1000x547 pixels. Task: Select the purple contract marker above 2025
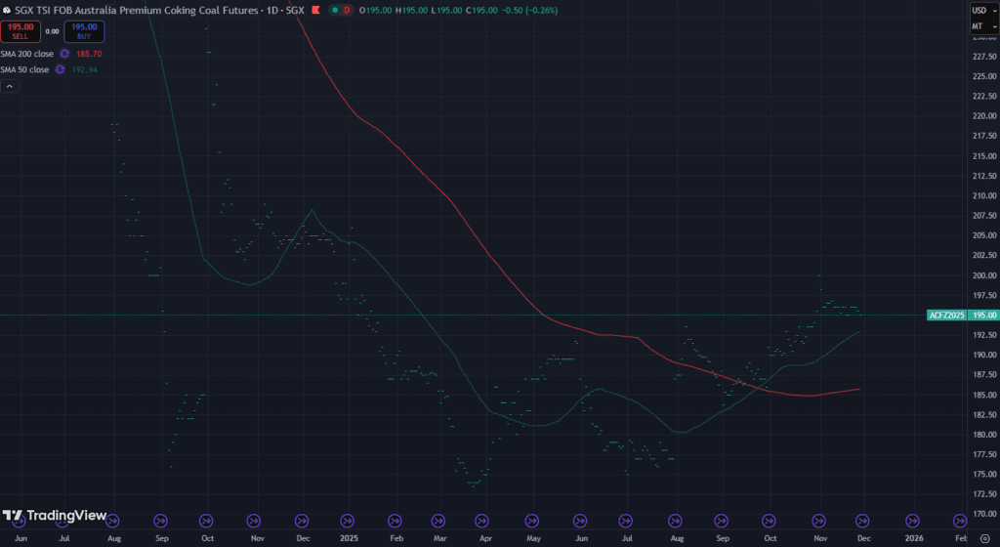[348, 521]
